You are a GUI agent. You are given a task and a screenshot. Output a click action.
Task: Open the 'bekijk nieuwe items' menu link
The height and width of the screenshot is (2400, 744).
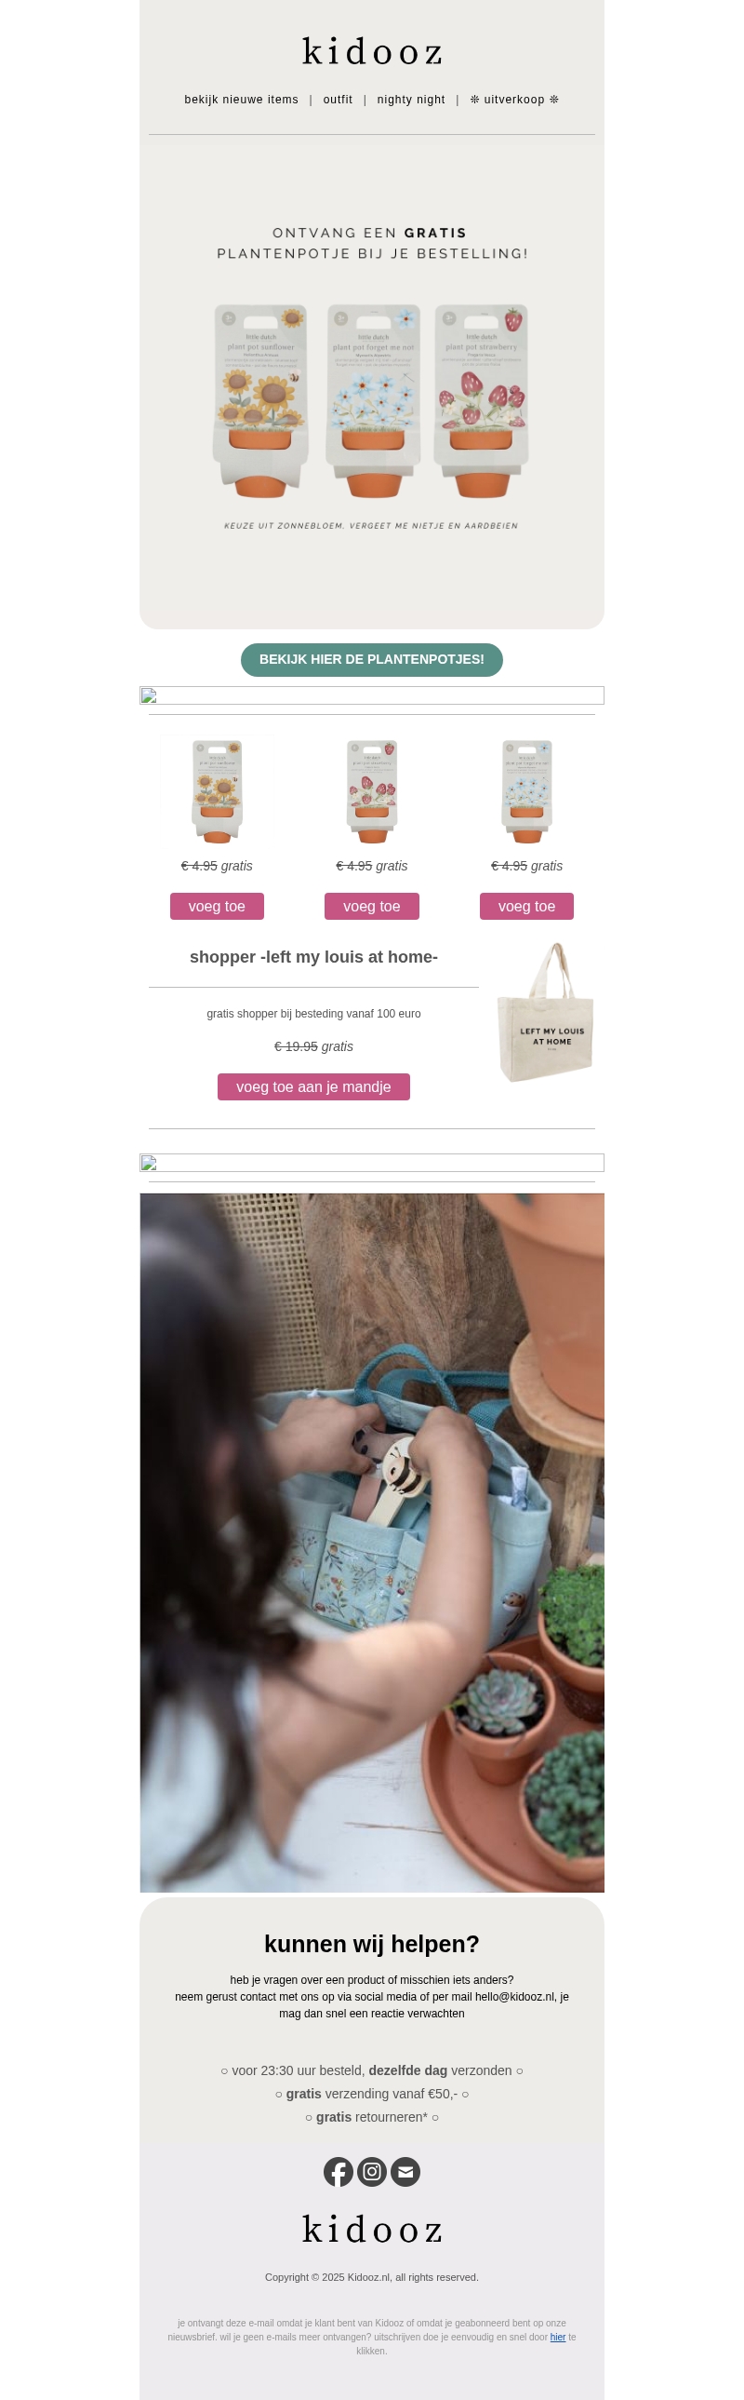[241, 100]
